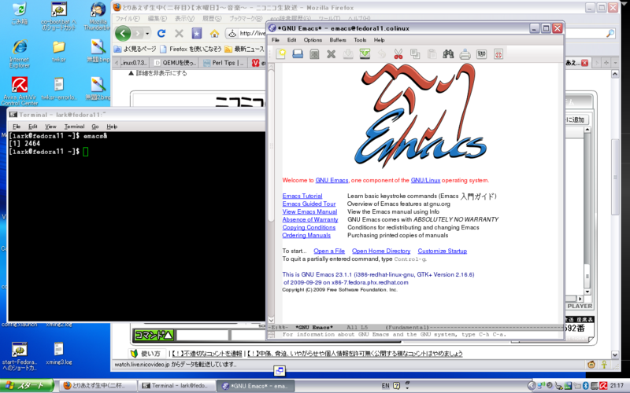
Task: Click the Emacs vertical scrollbar thumb
Action: (271, 145)
